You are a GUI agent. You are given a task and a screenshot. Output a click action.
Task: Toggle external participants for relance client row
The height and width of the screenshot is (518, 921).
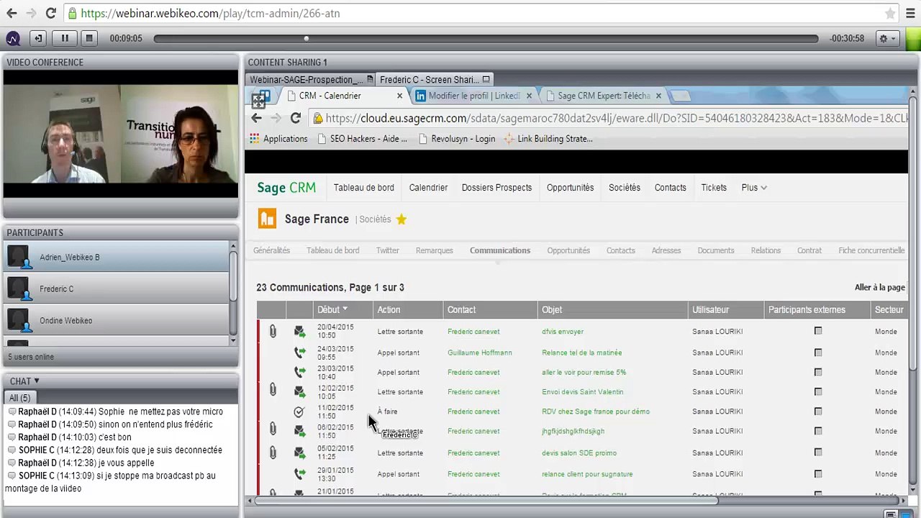click(x=817, y=474)
